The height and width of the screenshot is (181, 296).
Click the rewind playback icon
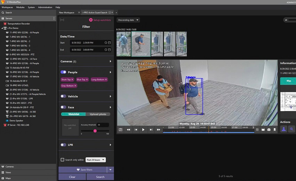click(128, 129)
